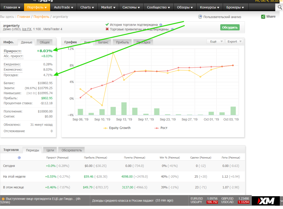The image size is (283, 209).
Task: Click the Просадка label in info panel
Action: click(x=11, y=75)
